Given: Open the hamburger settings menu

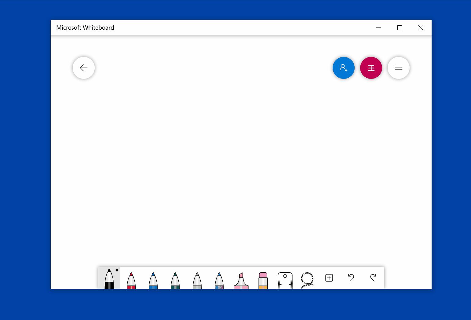Looking at the screenshot, I should click(399, 68).
